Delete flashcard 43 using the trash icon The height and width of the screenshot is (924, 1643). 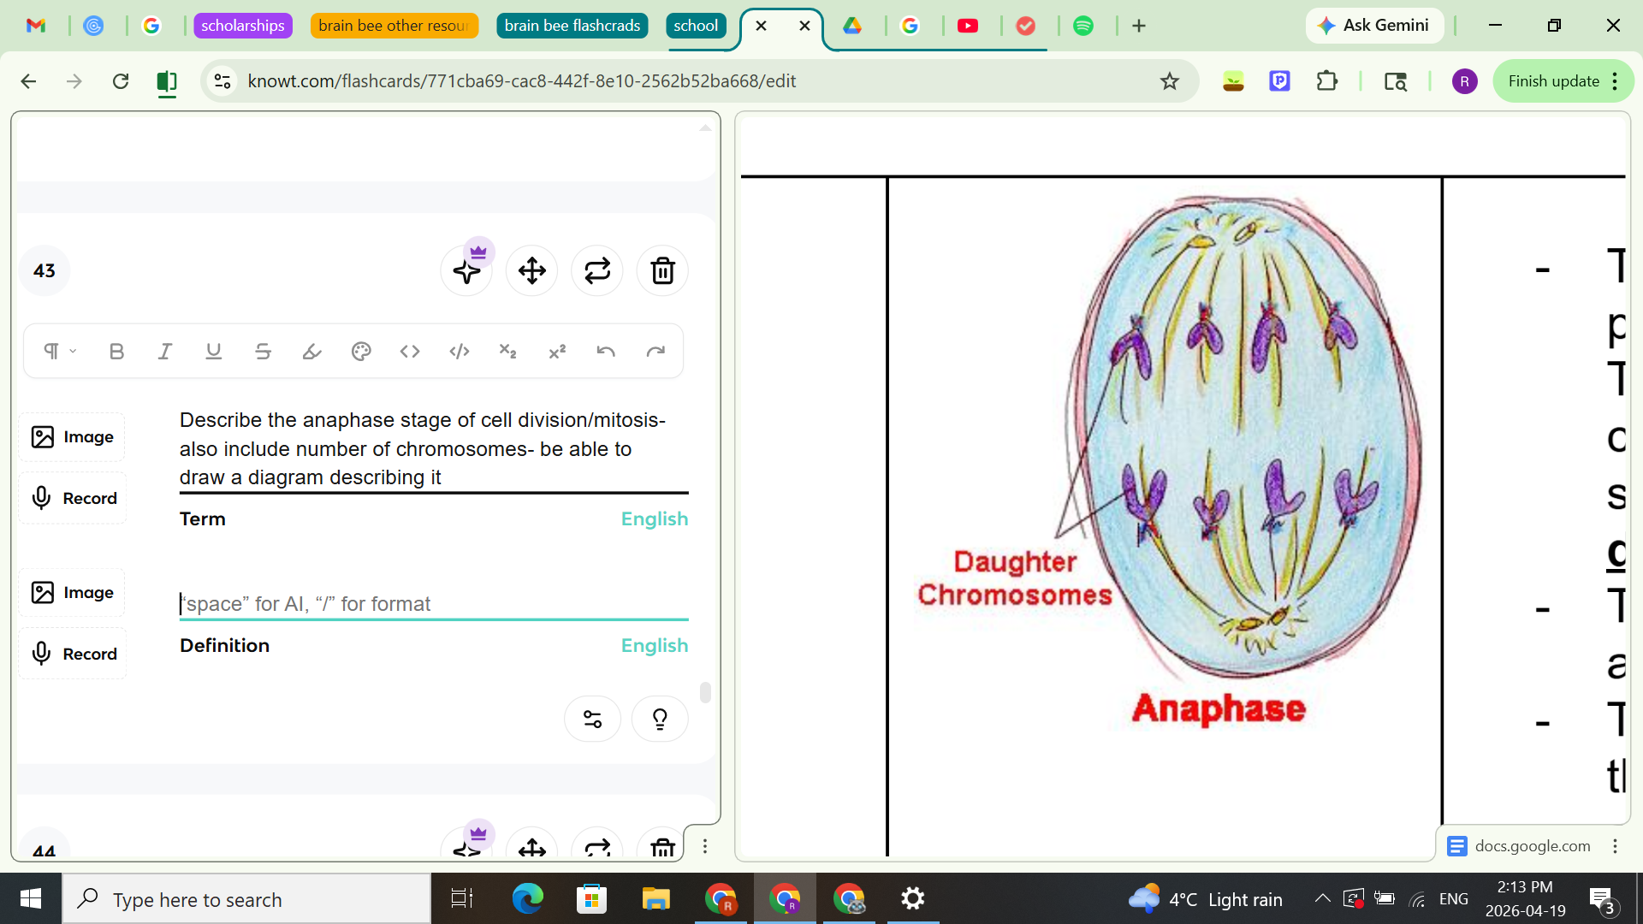tap(661, 270)
